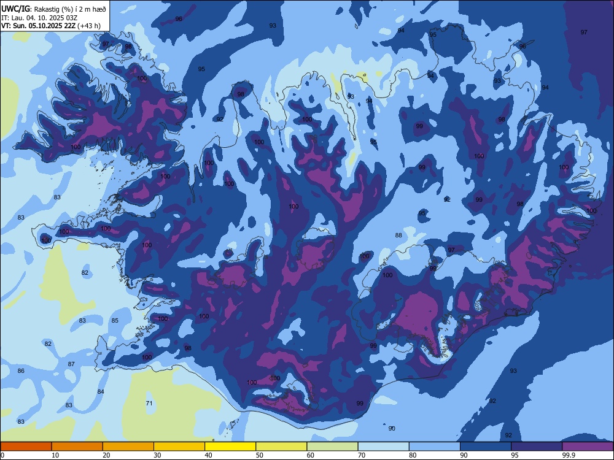Image resolution: width=614 pixels, height=460 pixels.
Task: Select the '88' humidity value on the map
Action: coord(398,235)
